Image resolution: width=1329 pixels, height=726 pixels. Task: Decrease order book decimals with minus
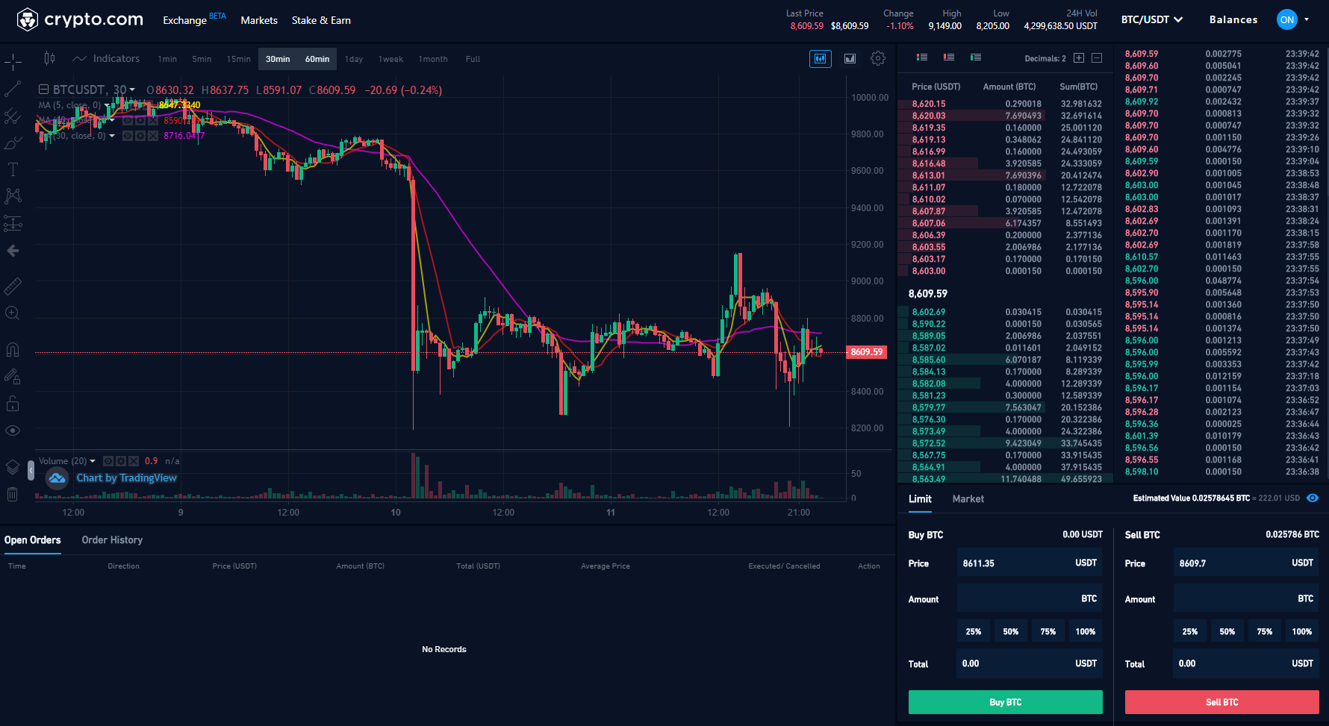pos(1097,58)
